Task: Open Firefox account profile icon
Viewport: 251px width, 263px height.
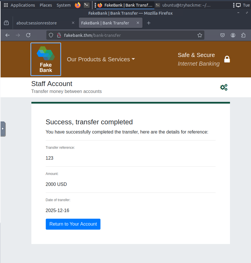Action: point(233,35)
